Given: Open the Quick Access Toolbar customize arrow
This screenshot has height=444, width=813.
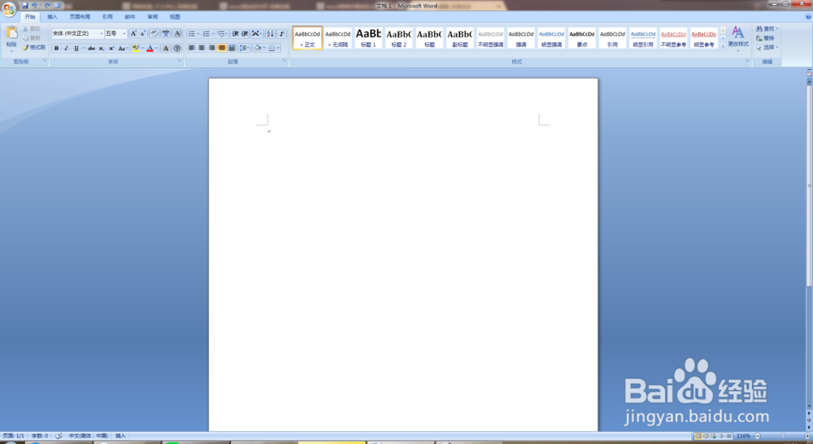Looking at the screenshot, I should tap(69, 6).
